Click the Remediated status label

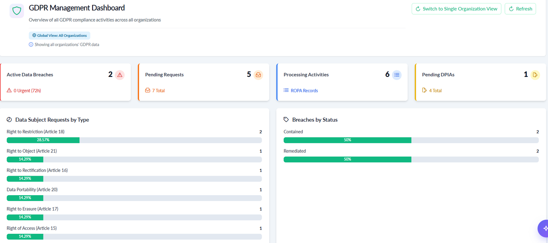(295, 151)
